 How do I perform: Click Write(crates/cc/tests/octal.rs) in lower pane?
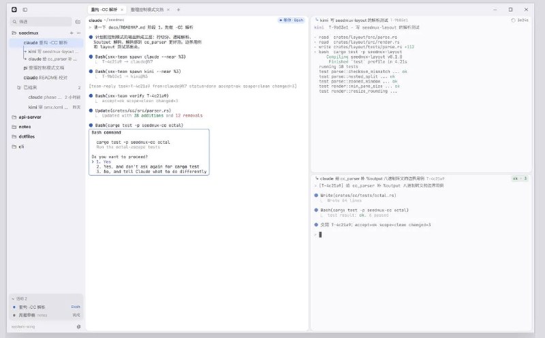358,196
